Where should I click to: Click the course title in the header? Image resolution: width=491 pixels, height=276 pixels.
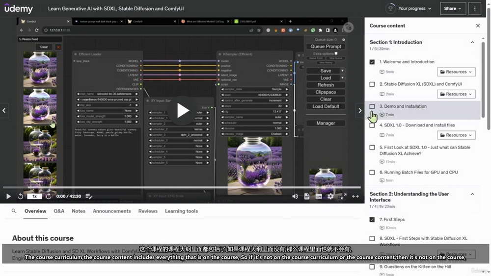(x=116, y=8)
